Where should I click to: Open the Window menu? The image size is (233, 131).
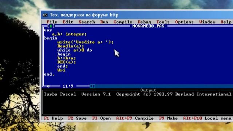(207, 22)
